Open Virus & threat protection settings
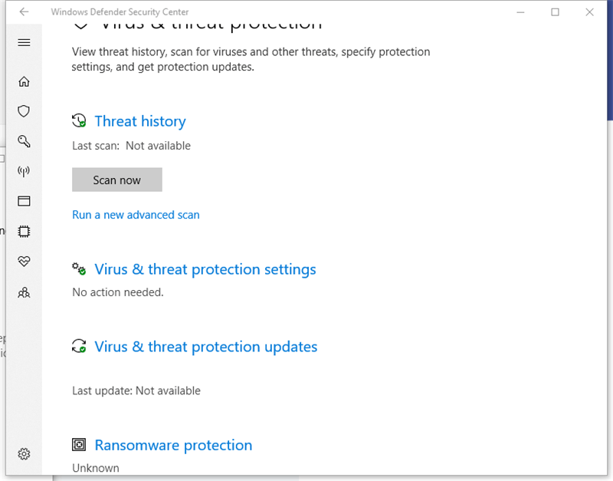This screenshot has height=481, width=613. 205,269
